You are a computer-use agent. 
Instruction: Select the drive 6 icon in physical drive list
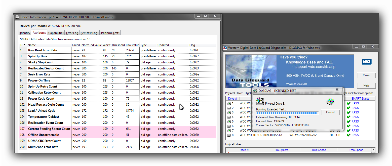(229, 126)
